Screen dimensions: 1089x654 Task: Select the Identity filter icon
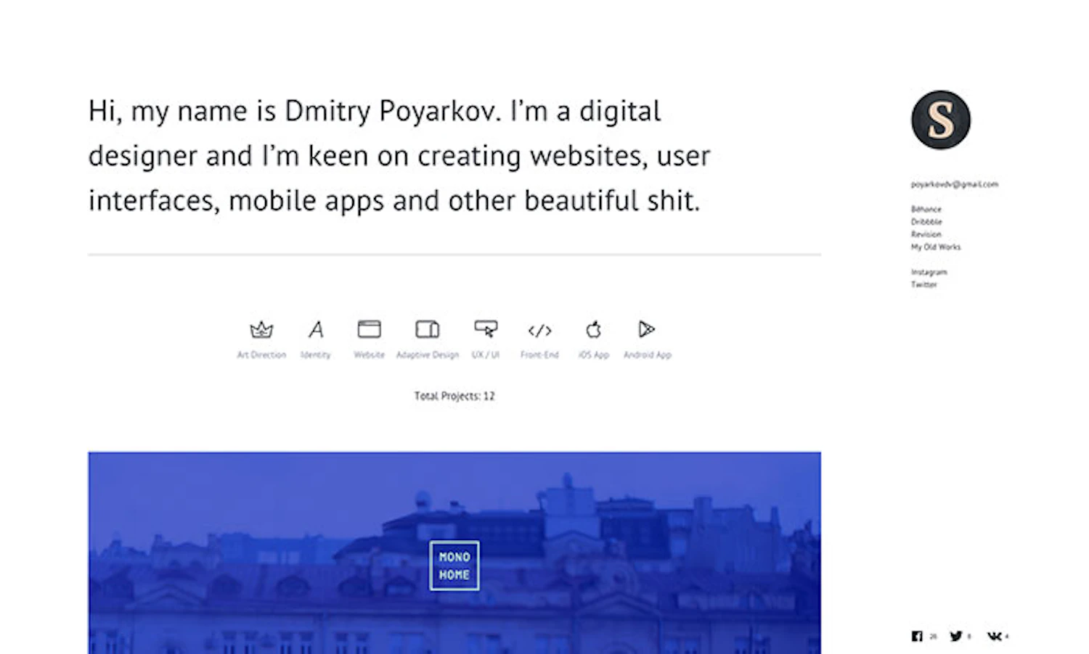(317, 330)
